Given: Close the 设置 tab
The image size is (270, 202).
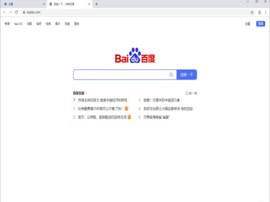Looking at the screenshot, I should click(44, 4).
